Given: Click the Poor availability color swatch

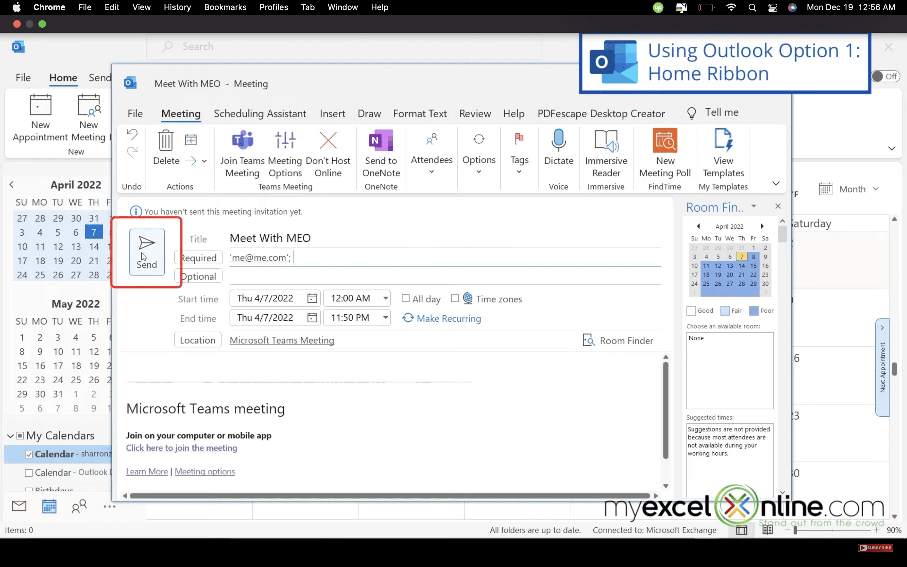Looking at the screenshot, I should tap(754, 311).
